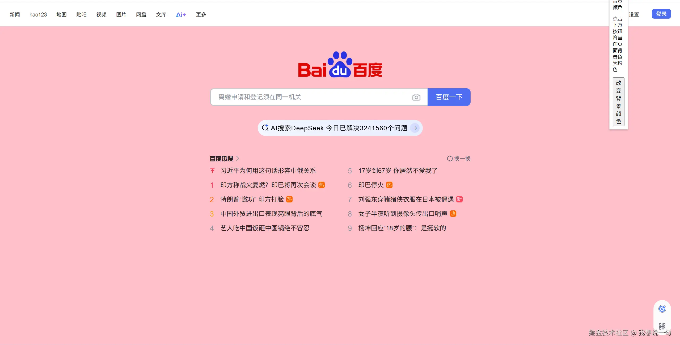Click the AI search magnifier icon
The width and height of the screenshot is (680, 345).
coord(265,128)
